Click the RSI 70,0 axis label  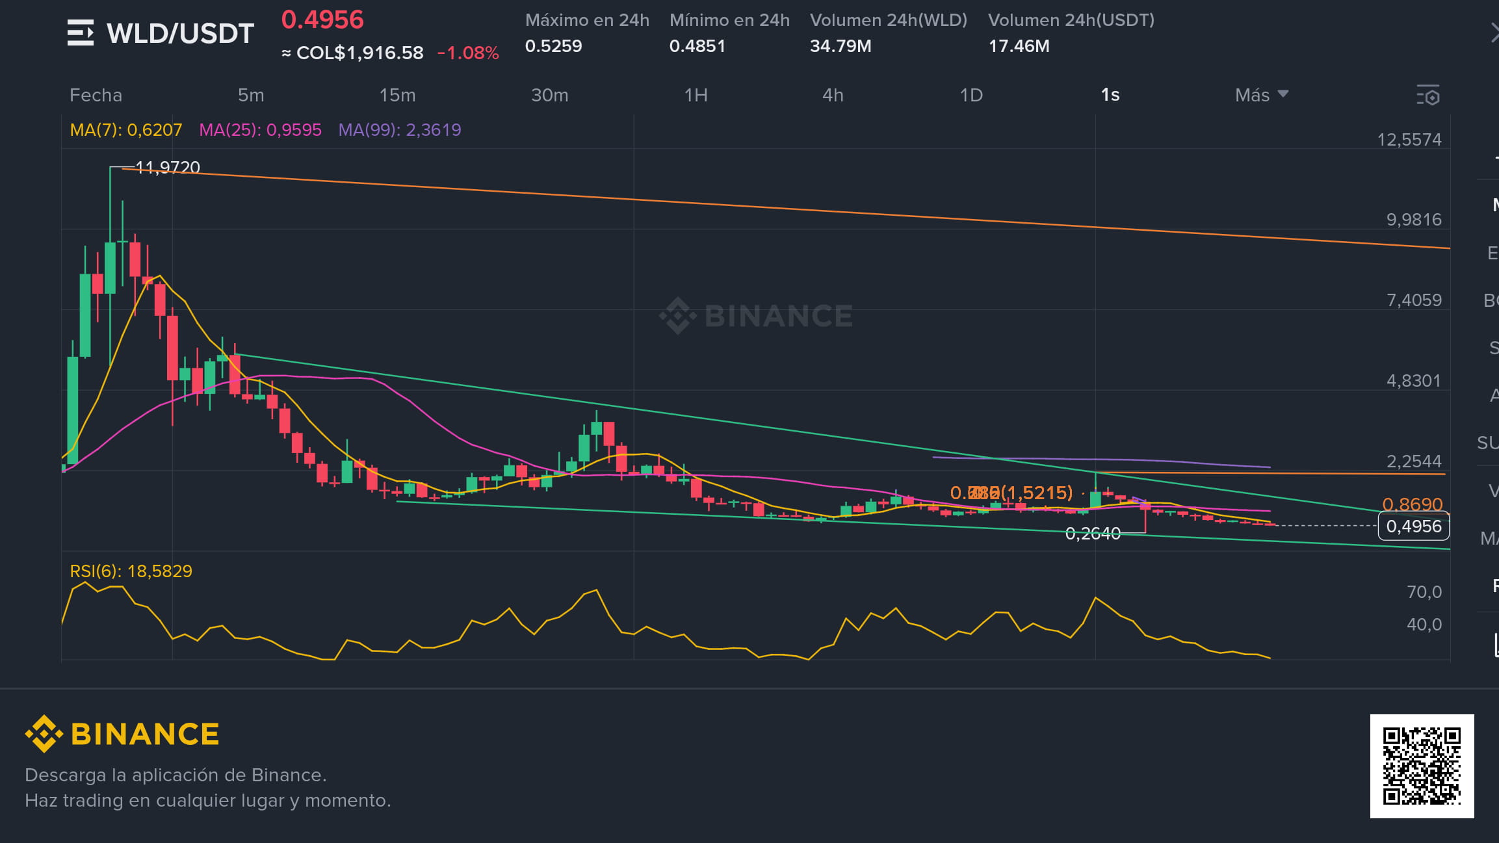pyautogui.click(x=1424, y=591)
